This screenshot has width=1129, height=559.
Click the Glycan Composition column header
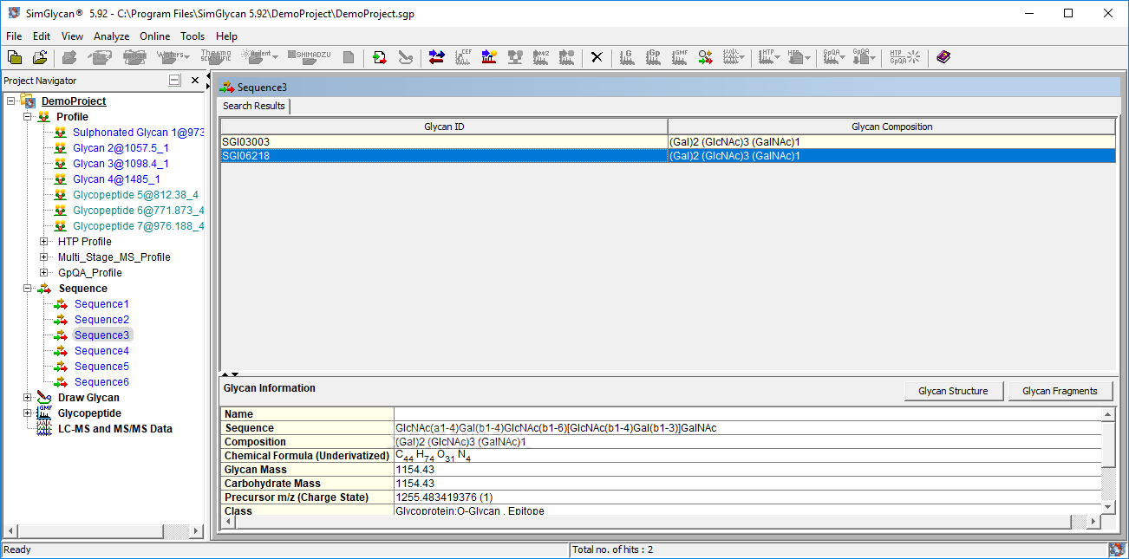892,127
